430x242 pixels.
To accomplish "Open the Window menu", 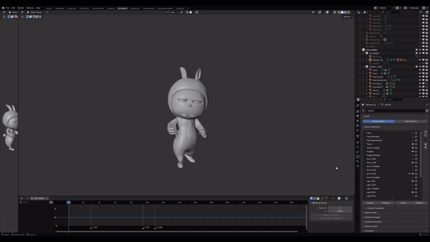I will [x=30, y=8].
